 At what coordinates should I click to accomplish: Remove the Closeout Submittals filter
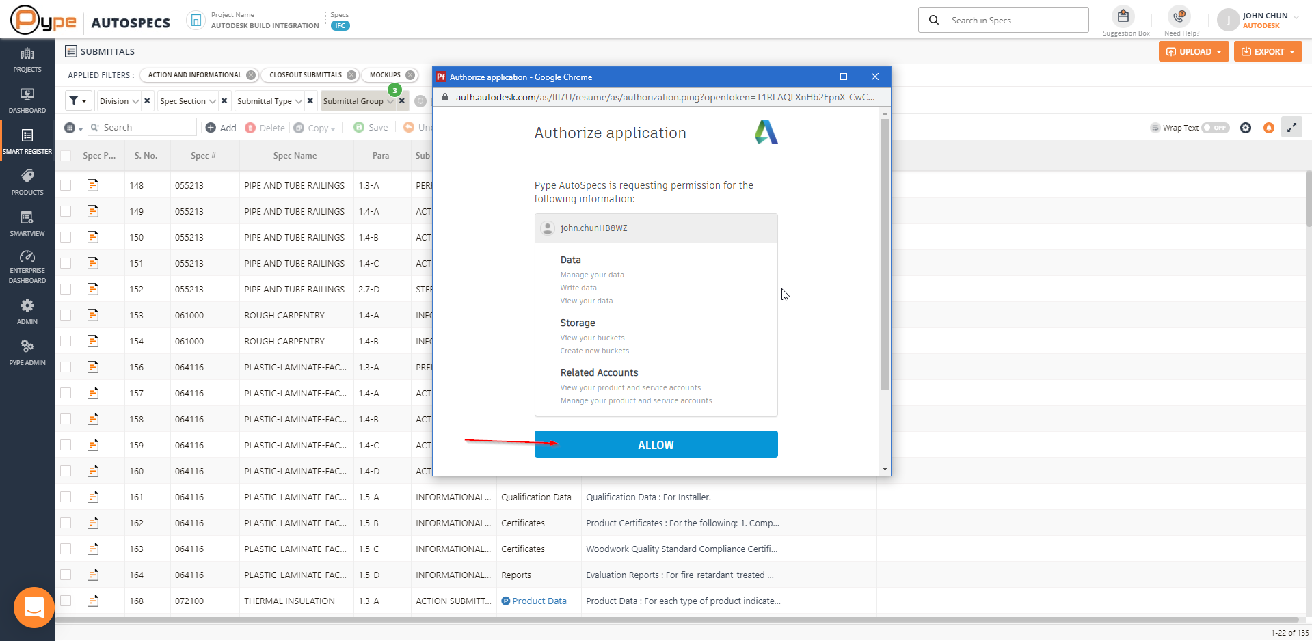(x=351, y=75)
